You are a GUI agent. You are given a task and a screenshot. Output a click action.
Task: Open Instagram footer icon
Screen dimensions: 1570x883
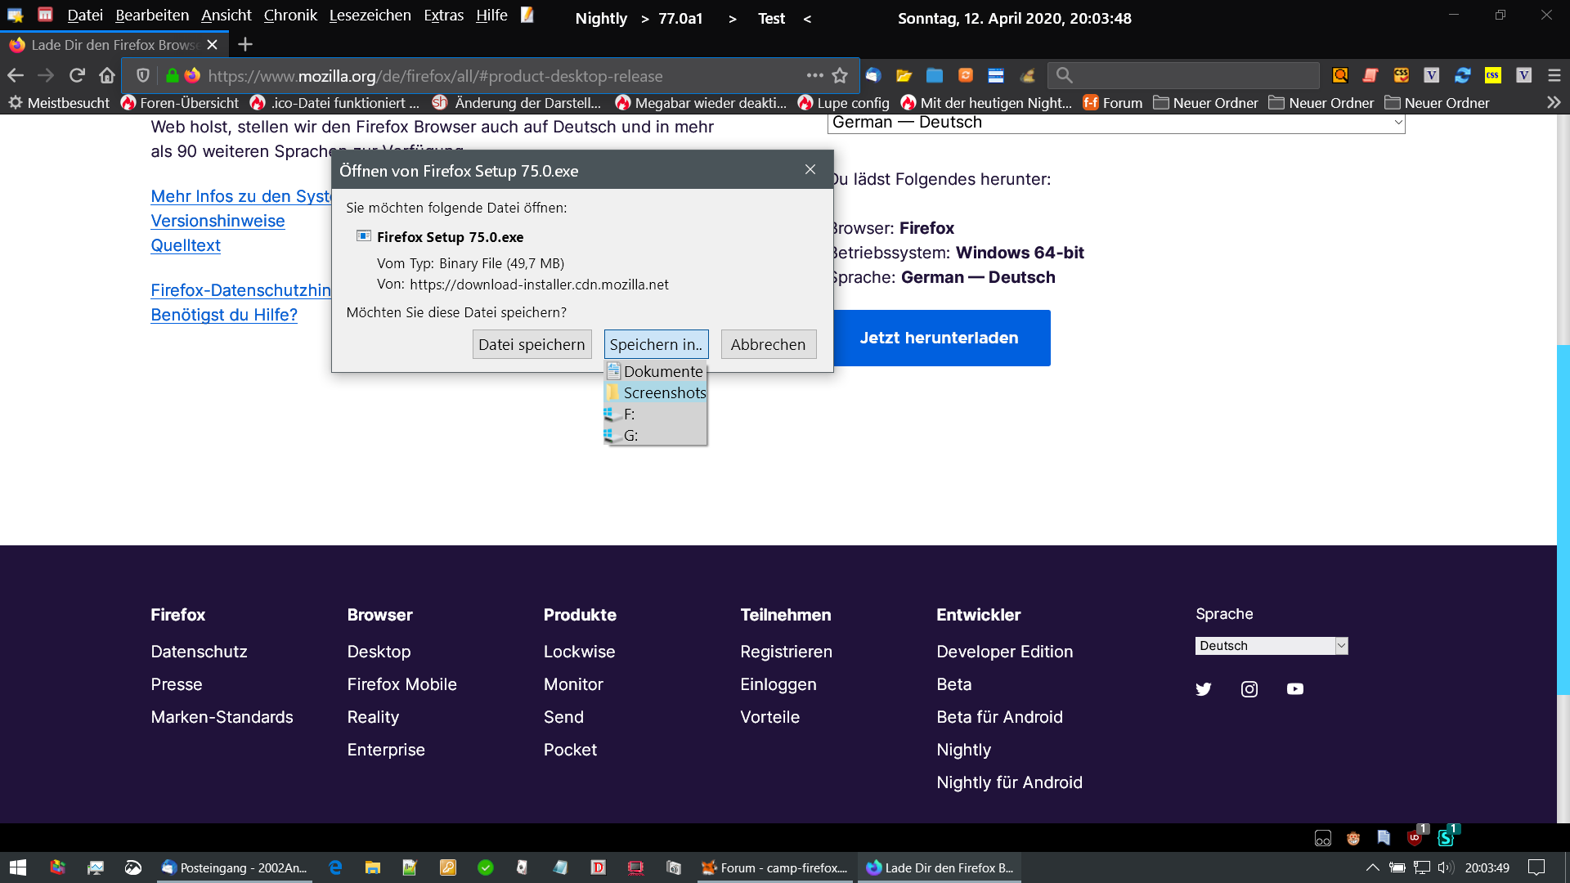[x=1249, y=689]
